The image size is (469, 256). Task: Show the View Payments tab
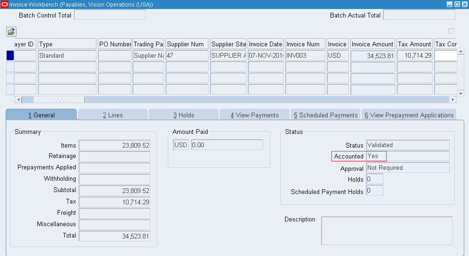click(254, 115)
